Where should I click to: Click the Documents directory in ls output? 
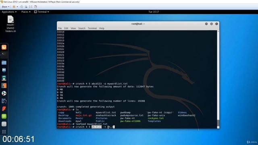pos(65,118)
